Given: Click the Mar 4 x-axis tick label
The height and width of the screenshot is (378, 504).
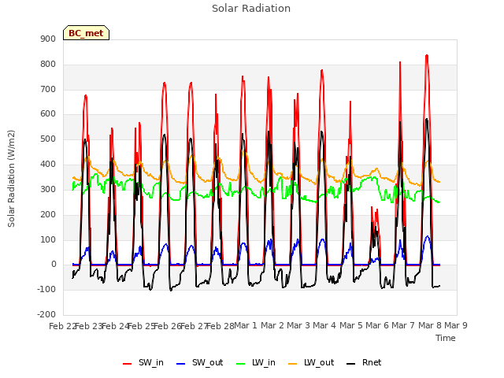Looking at the screenshot, I should click(324, 325).
